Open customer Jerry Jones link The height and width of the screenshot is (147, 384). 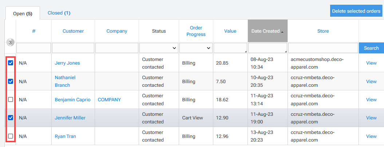coord(67,63)
